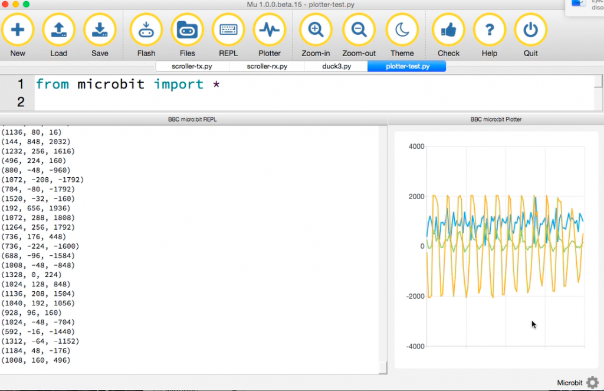The height and width of the screenshot is (391, 604).
Task: Toggle the REPL panel
Action: (228, 30)
